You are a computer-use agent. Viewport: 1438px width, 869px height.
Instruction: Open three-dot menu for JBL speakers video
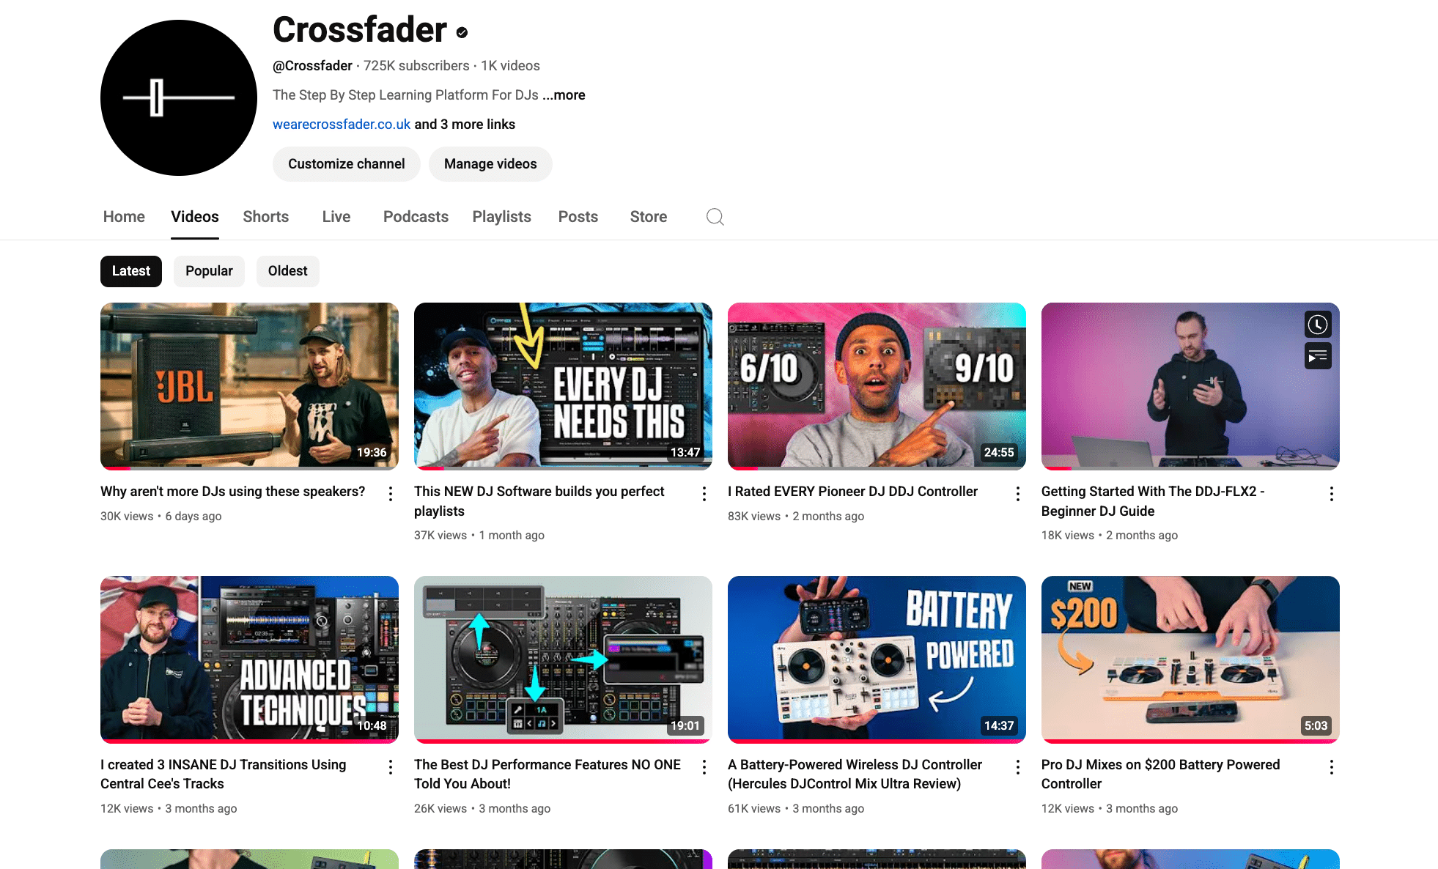click(x=391, y=494)
